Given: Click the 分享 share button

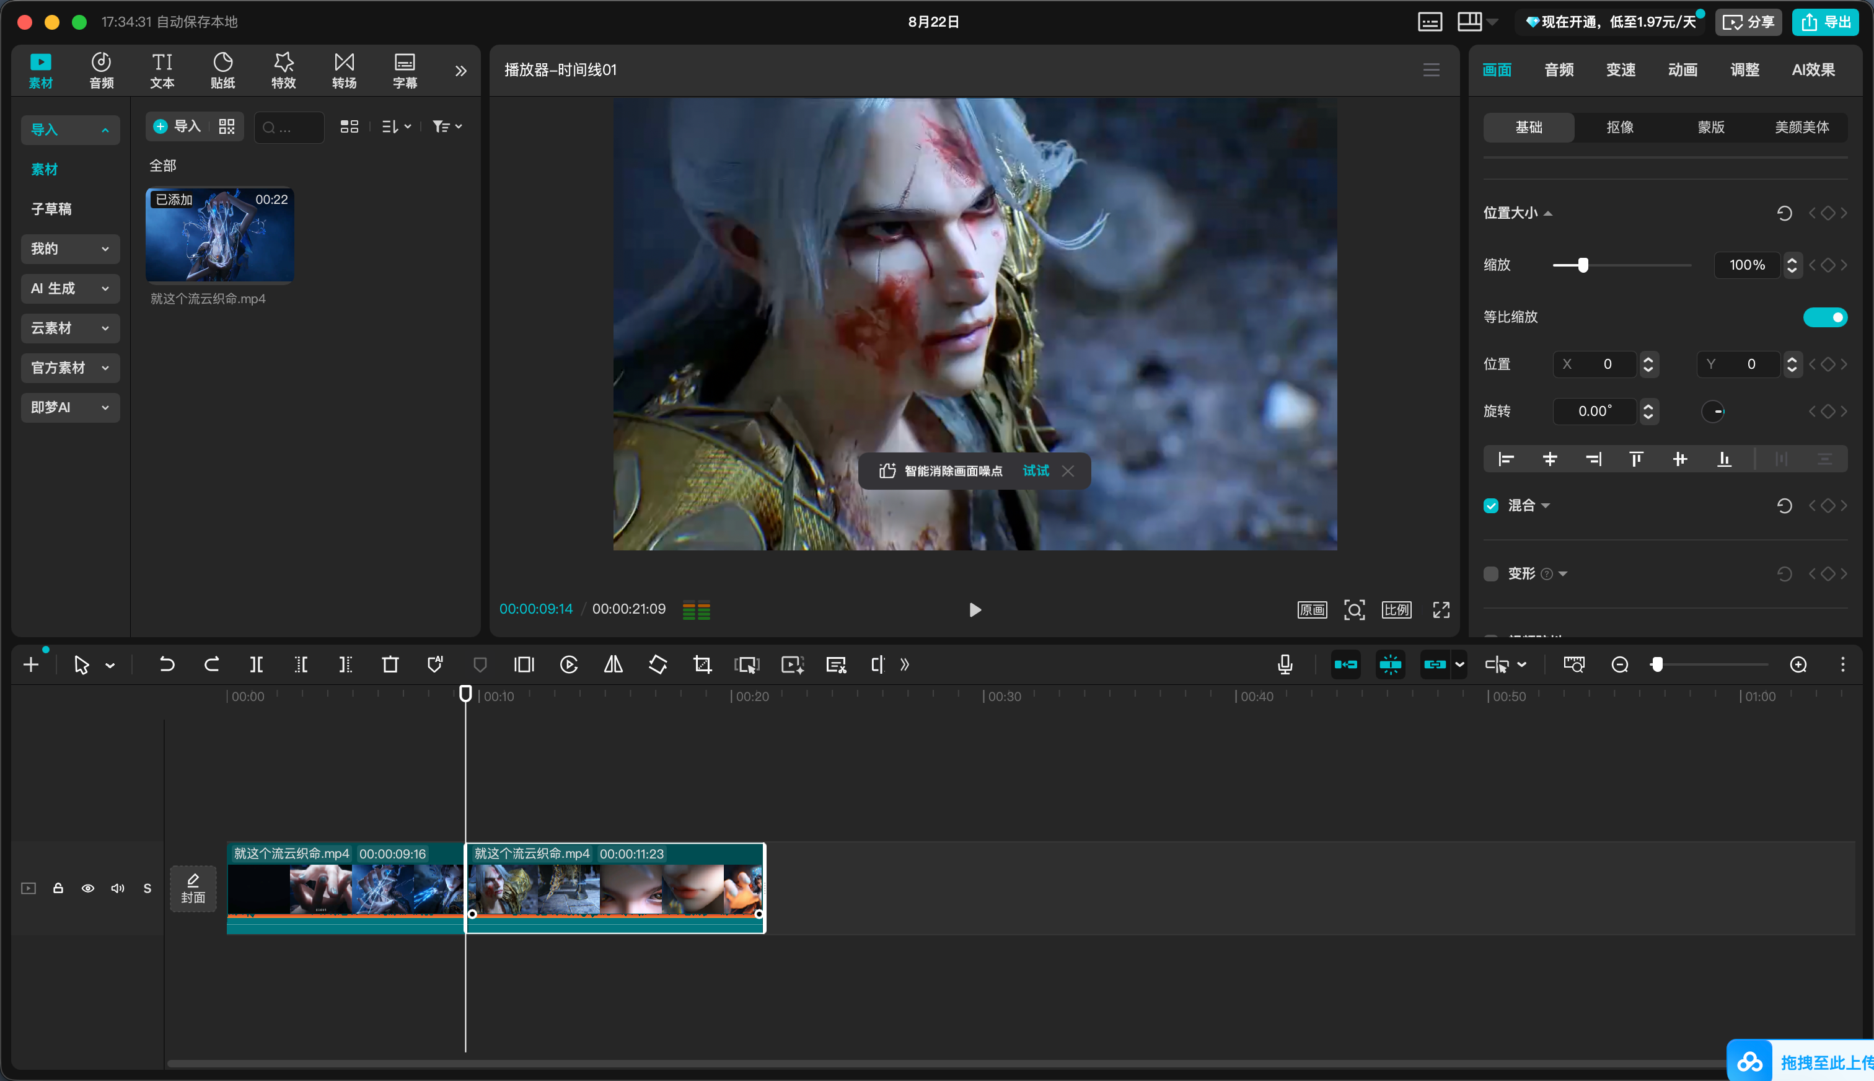Looking at the screenshot, I should (x=1748, y=22).
